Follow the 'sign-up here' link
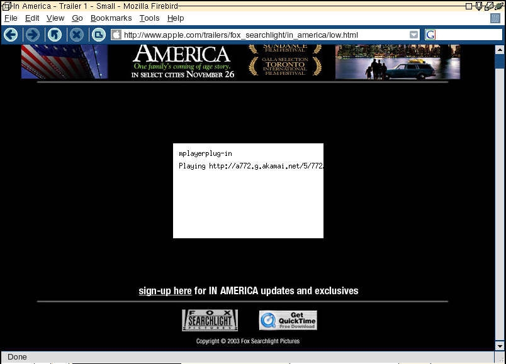 point(166,291)
